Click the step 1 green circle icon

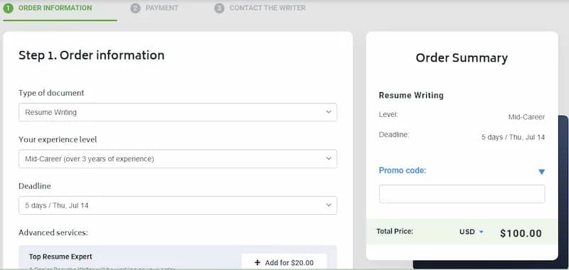pyautogui.click(x=8, y=8)
